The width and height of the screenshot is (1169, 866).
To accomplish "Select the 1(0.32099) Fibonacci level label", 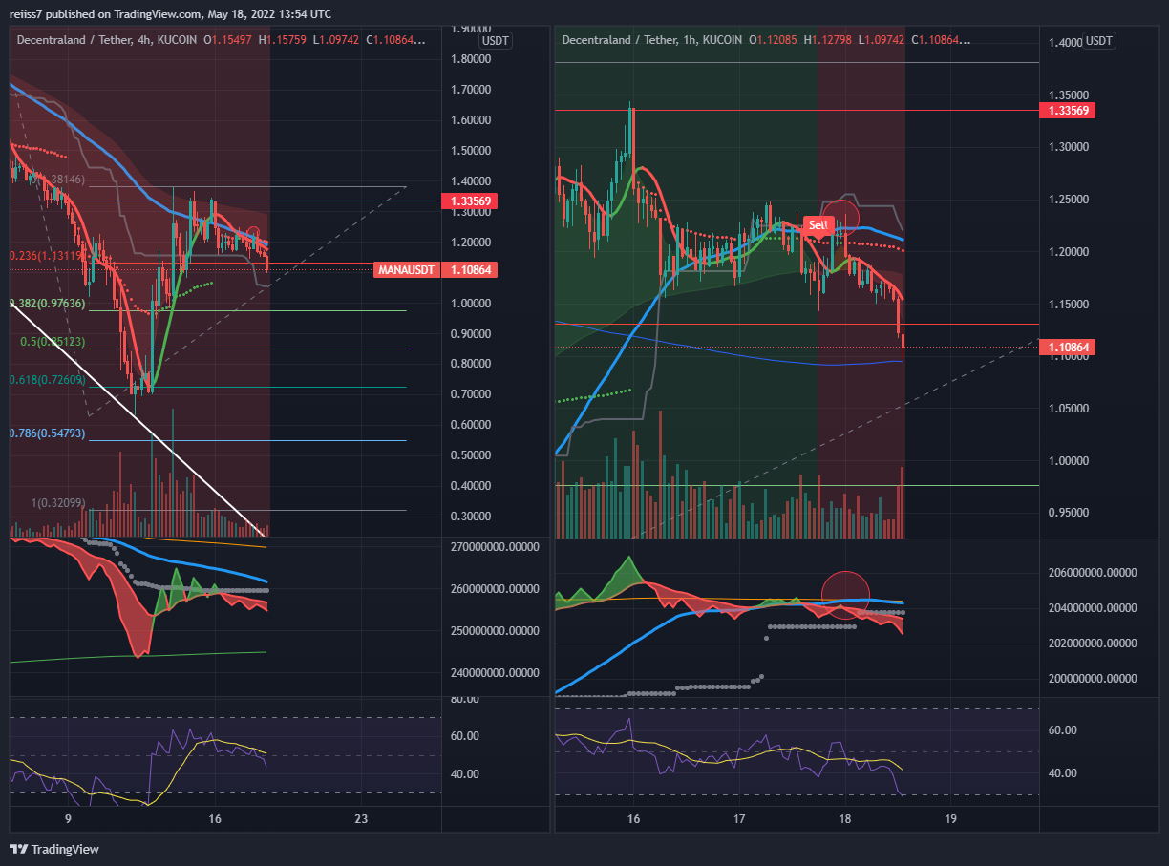I will (x=59, y=502).
